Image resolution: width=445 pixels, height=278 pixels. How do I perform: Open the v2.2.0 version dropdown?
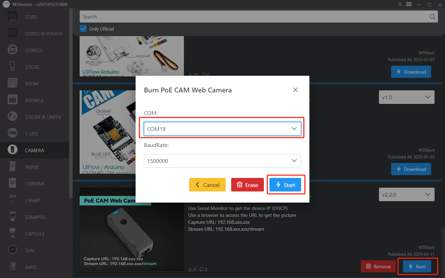pos(406,195)
